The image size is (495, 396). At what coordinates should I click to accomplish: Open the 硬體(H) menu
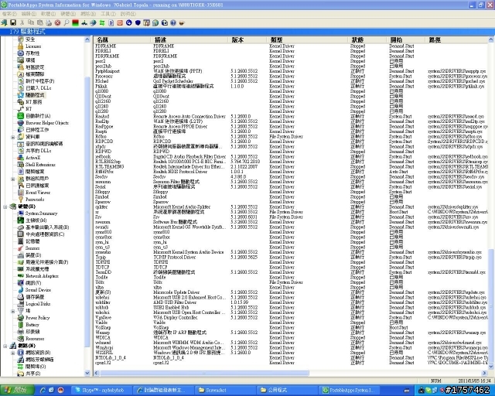coord(68,14)
